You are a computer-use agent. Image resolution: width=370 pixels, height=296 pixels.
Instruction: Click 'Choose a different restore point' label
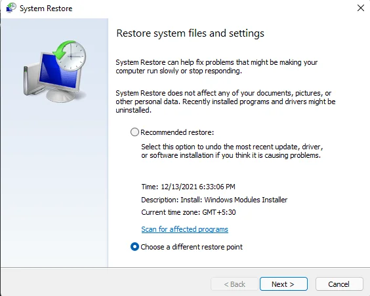(x=192, y=247)
